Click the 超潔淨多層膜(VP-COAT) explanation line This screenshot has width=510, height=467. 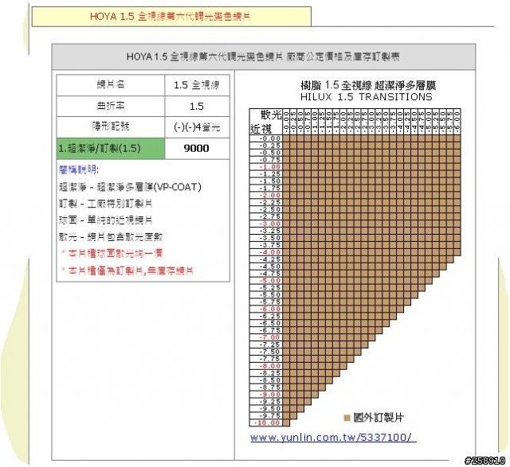tap(130, 187)
